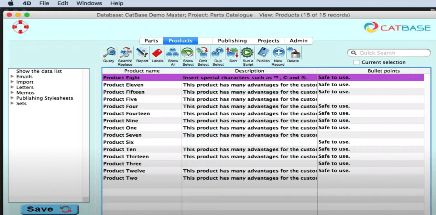Click Show the data list
The image size is (436, 215).
click(x=39, y=71)
